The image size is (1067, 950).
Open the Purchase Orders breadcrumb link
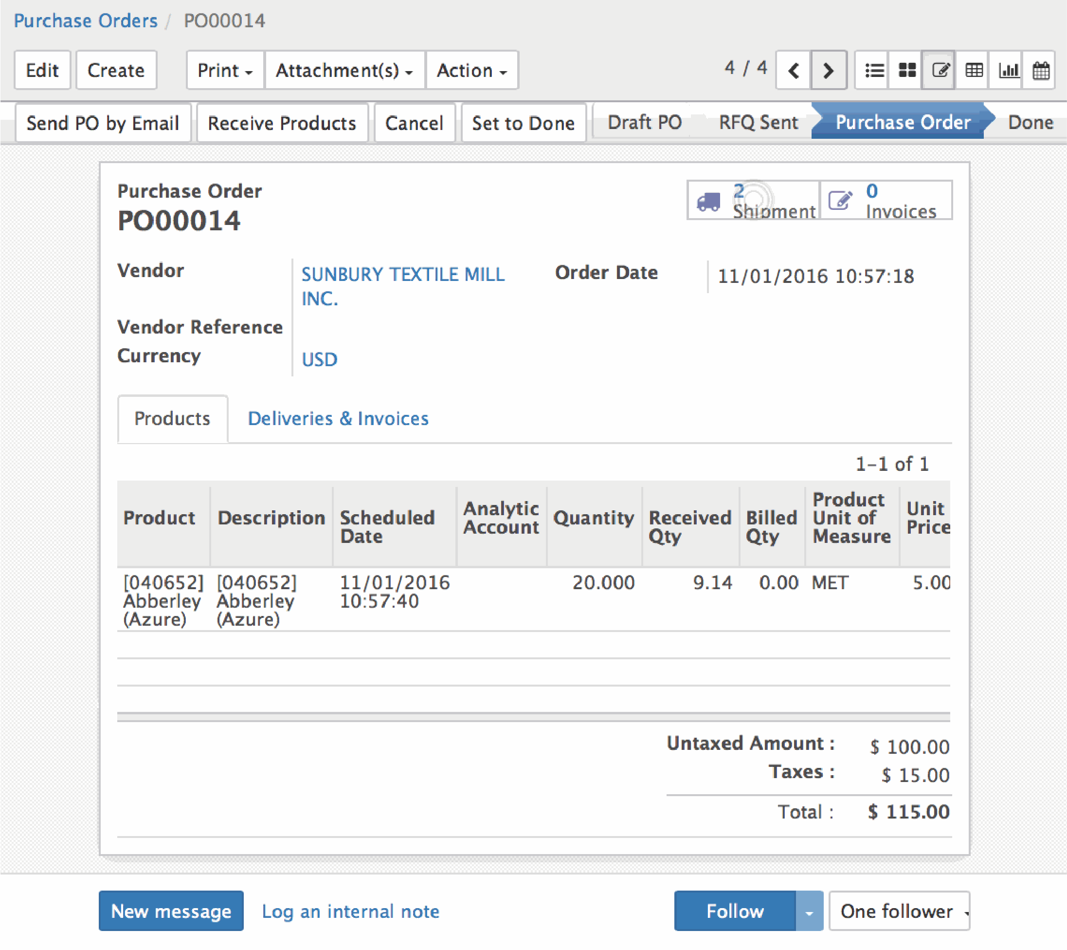click(86, 21)
